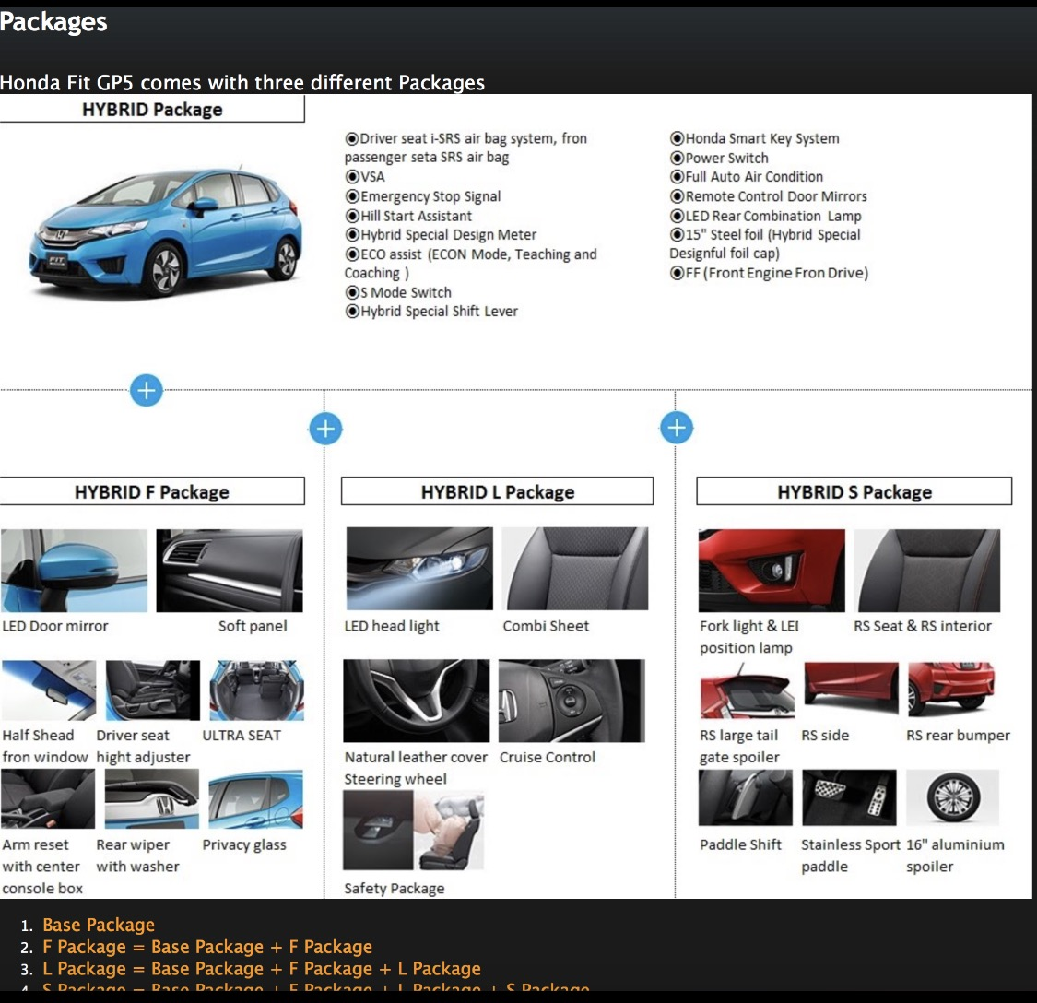Click the Hybrid Special Shift Lever bullet

pos(431,311)
